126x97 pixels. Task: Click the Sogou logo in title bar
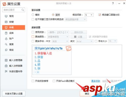(x=4, y=4)
